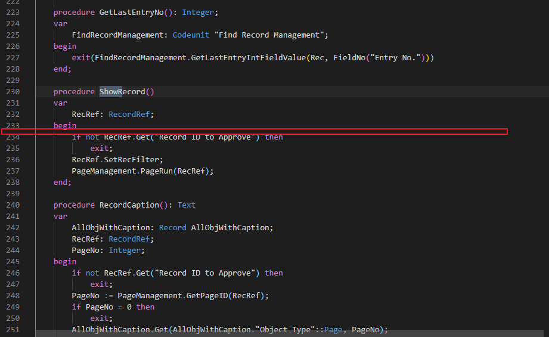This screenshot has width=549, height=337.
Task: Click the RecRef.SetRecFilter statement
Action: pos(117,160)
